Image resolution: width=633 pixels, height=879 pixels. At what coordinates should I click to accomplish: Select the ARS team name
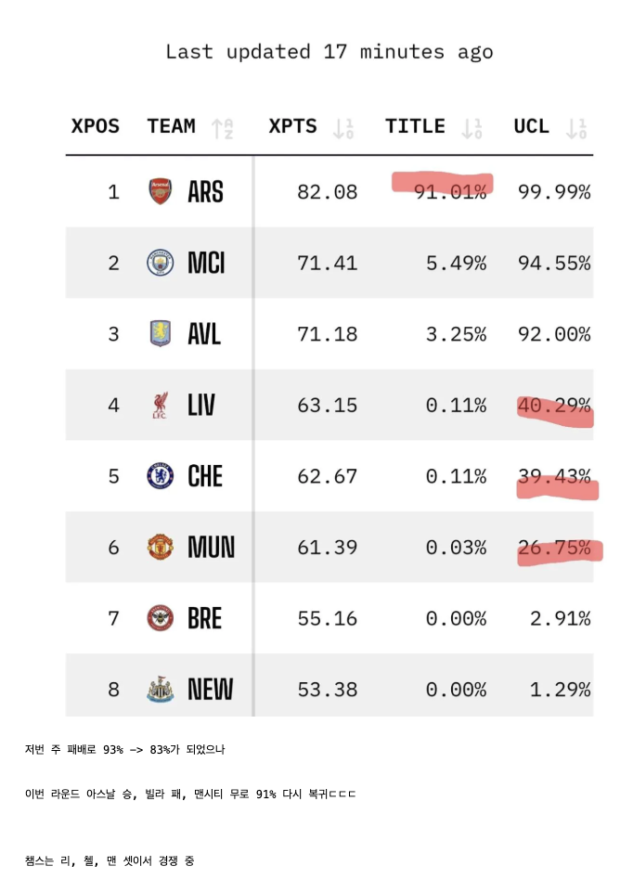[205, 192]
